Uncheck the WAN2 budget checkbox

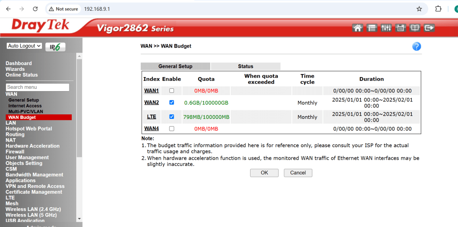[172, 102]
